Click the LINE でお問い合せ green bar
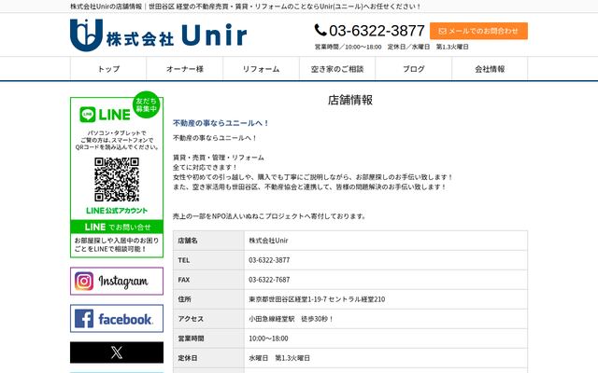The image size is (598, 373). [117, 227]
